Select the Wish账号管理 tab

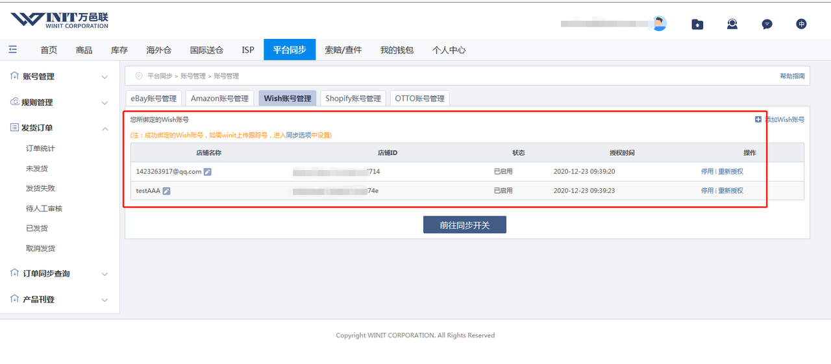288,99
